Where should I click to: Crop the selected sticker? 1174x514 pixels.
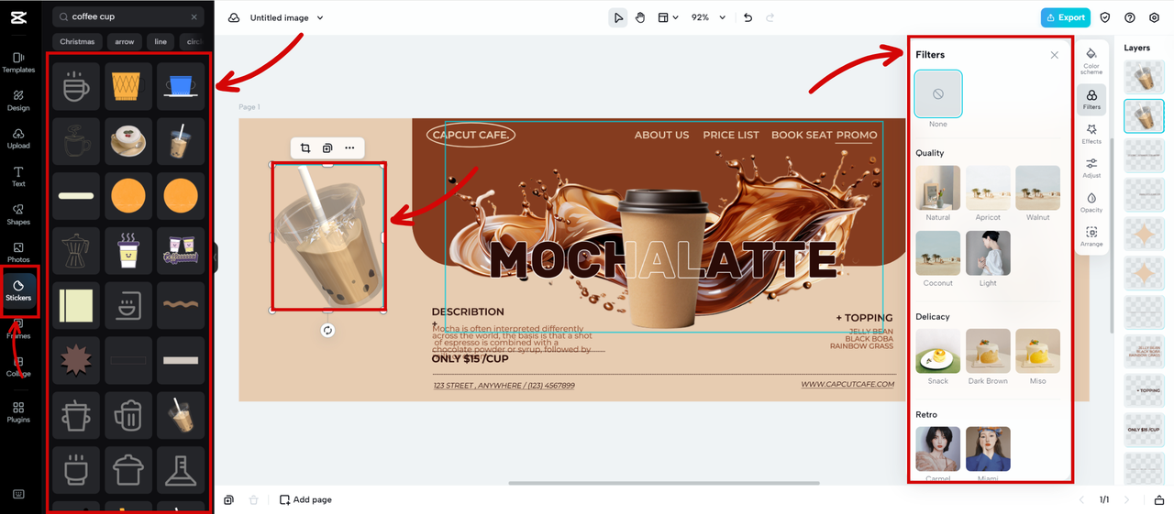[305, 148]
